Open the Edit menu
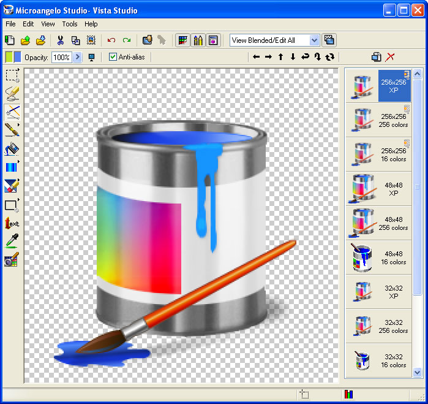The image size is (428, 404). coord(28,24)
